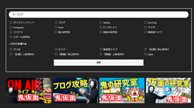Screen dimensions: 194x108
Task: Open the blue 鬼の研究室 thumbnail banner
Action: tap(122, 90)
